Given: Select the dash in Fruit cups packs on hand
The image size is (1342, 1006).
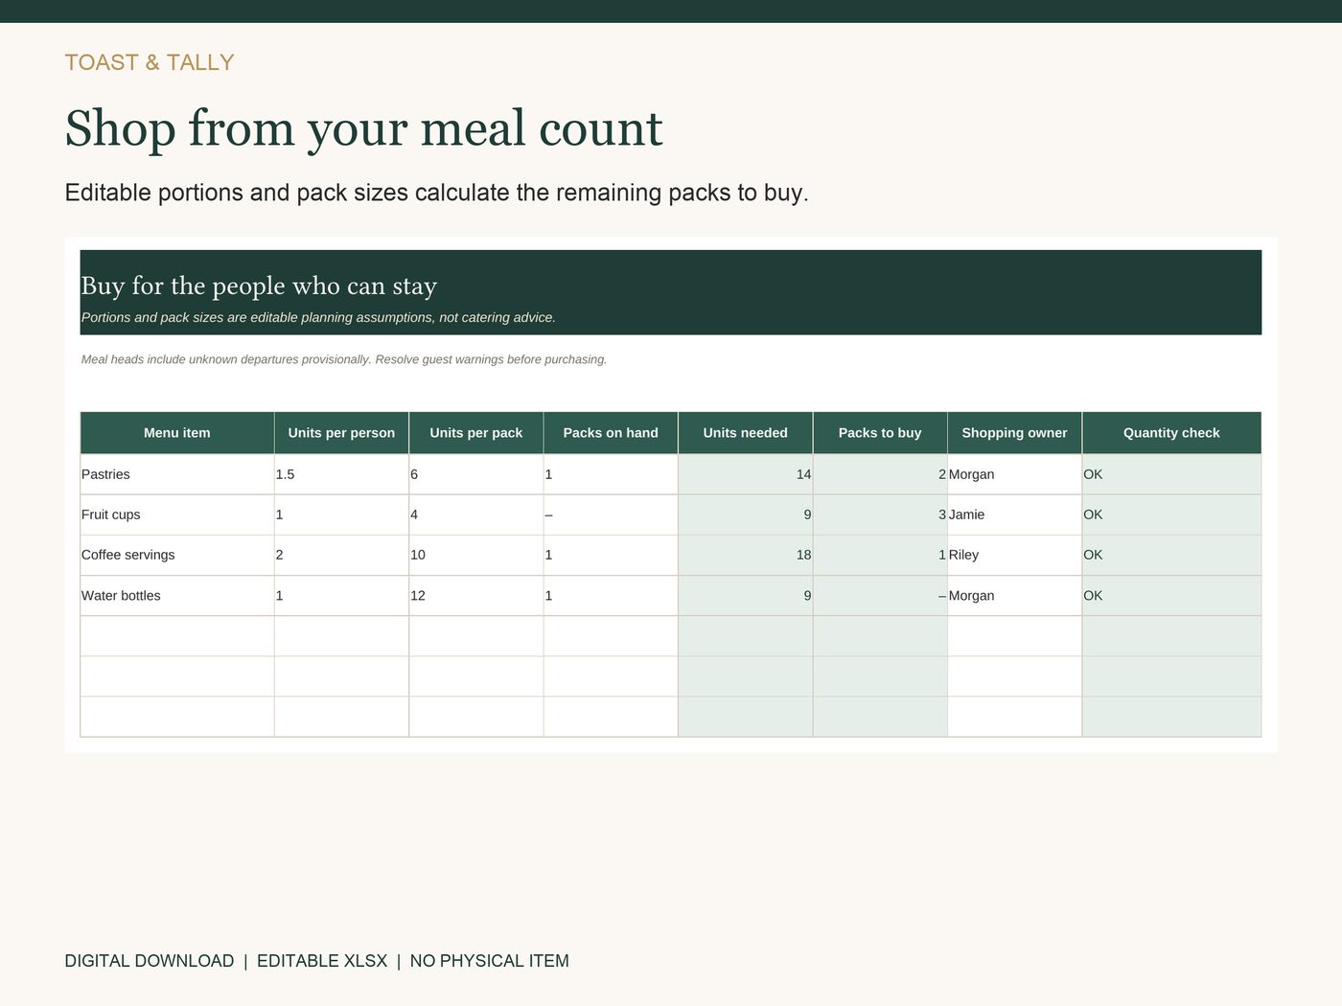Looking at the screenshot, I should tap(611, 514).
